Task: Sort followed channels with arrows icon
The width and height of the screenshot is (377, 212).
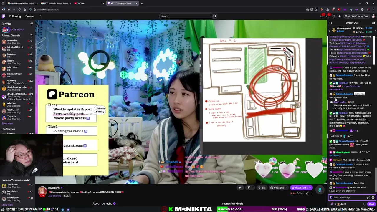Action: click(31, 35)
